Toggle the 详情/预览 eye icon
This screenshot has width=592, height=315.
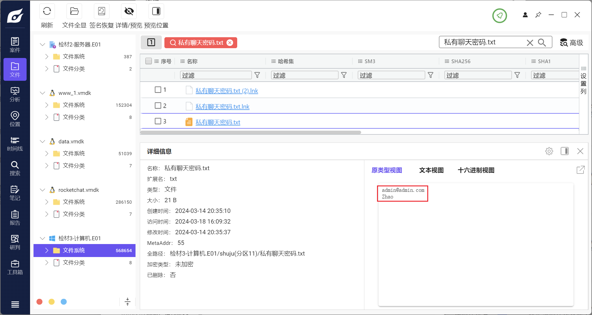(x=129, y=11)
